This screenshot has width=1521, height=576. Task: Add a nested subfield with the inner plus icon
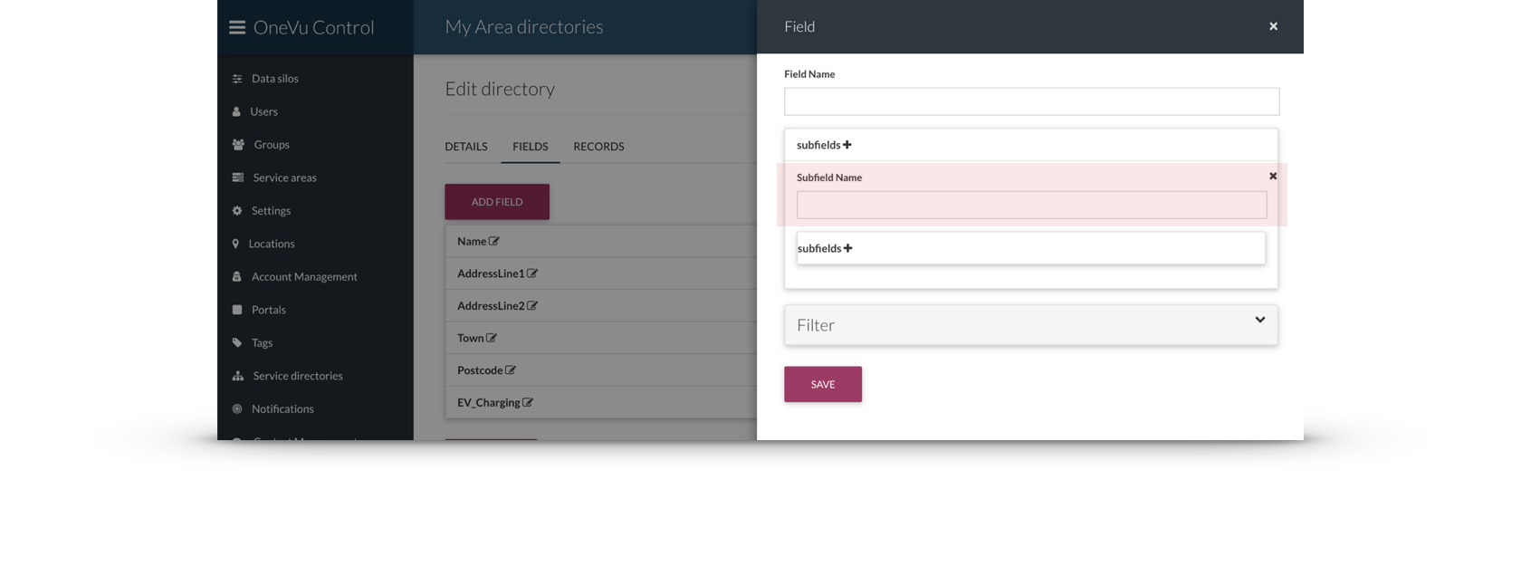tap(848, 248)
